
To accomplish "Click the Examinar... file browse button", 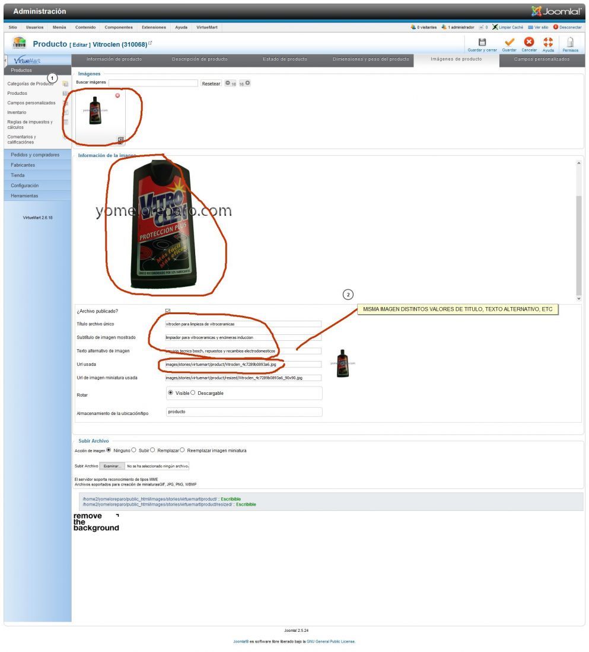I will 112,466.
